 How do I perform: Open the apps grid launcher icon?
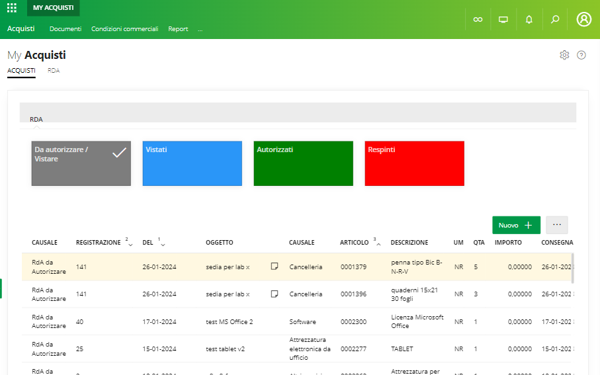click(x=12, y=8)
